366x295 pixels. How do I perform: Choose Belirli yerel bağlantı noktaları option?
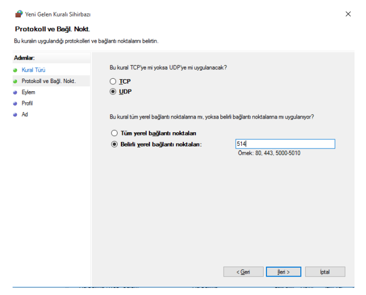pyautogui.click(x=114, y=144)
